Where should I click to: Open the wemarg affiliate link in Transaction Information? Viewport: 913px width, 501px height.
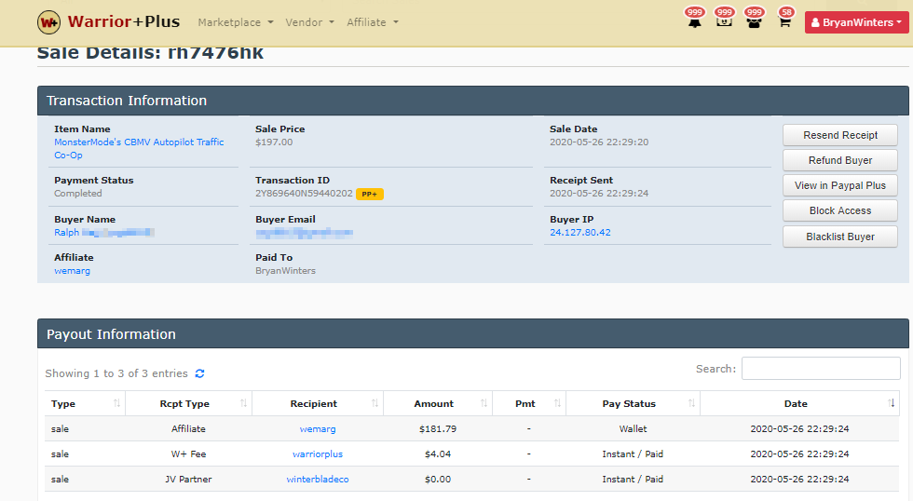(73, 271)
